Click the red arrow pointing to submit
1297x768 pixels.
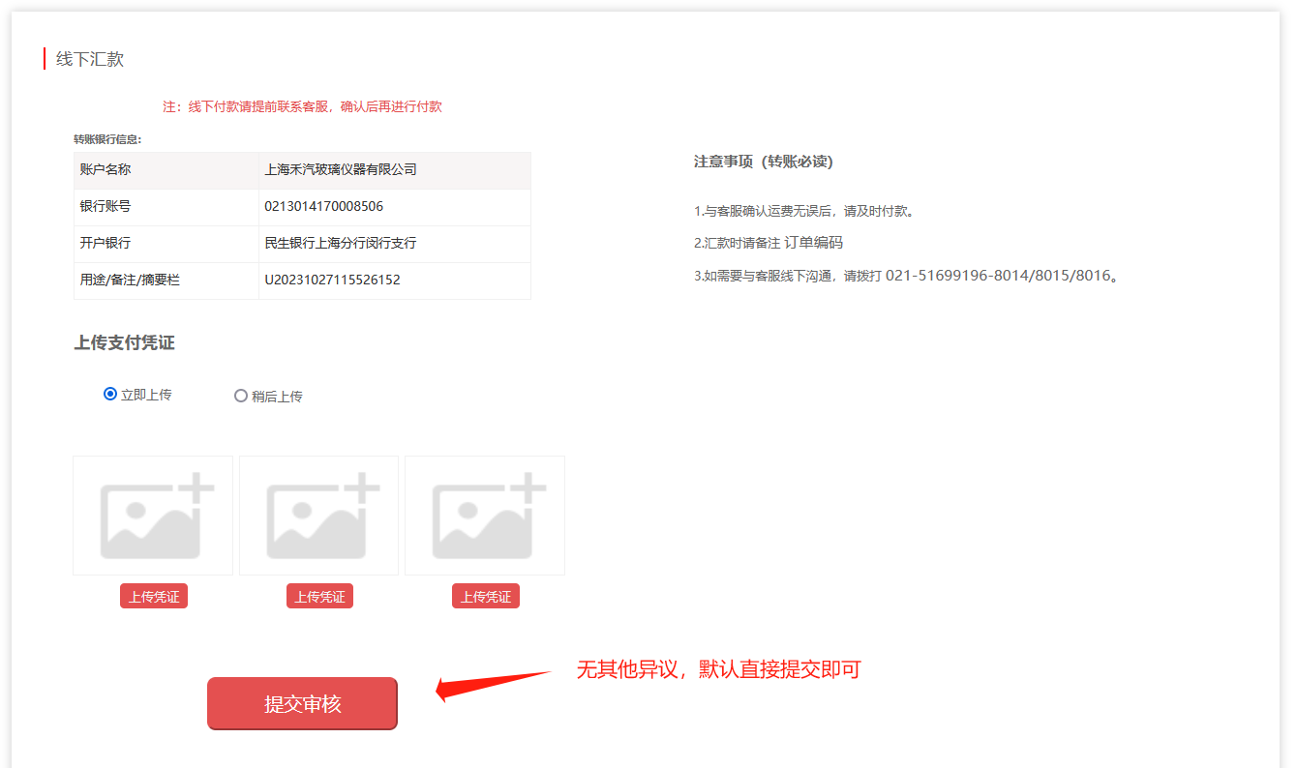point(492,682)
